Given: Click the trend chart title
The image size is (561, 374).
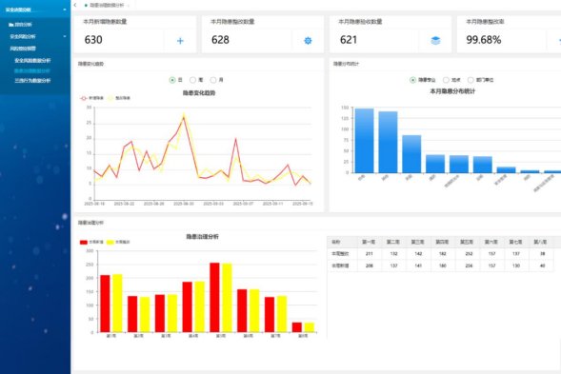Looking at the screenshot, I should pyautogui.click(x=199, y=93).
